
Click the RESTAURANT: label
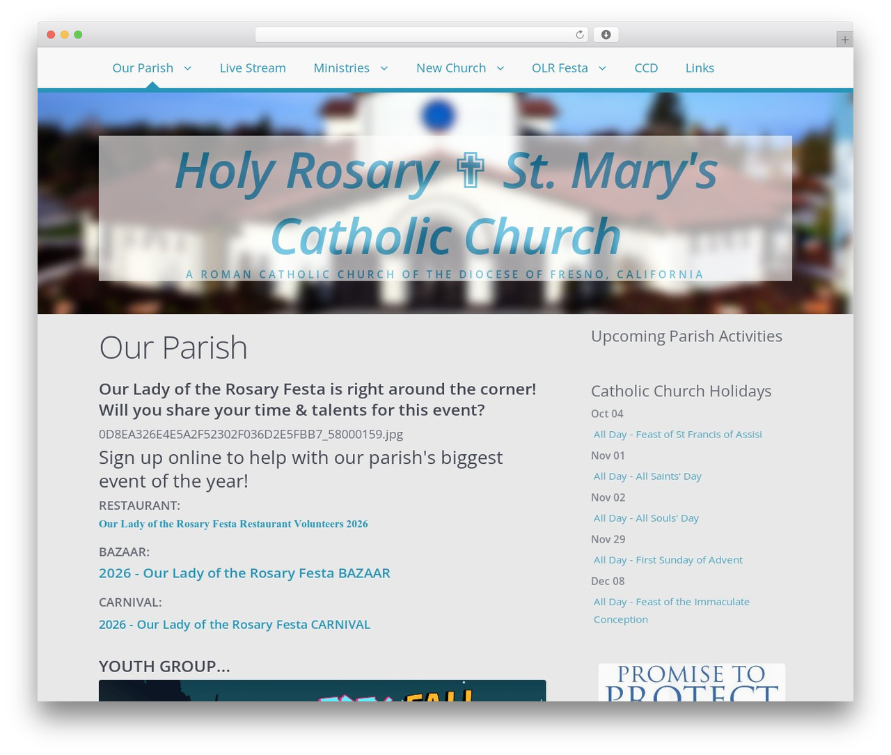coord(139,506)
